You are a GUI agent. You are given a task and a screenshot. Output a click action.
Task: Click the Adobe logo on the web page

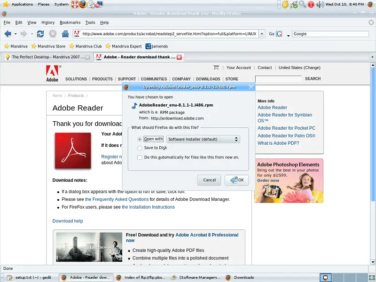pos(53,73)
